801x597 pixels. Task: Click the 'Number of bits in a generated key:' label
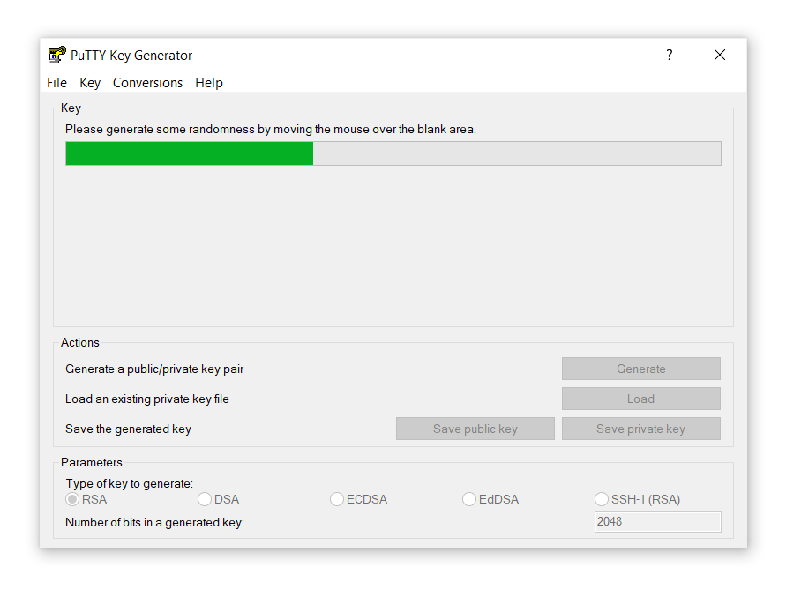point(154,523)
